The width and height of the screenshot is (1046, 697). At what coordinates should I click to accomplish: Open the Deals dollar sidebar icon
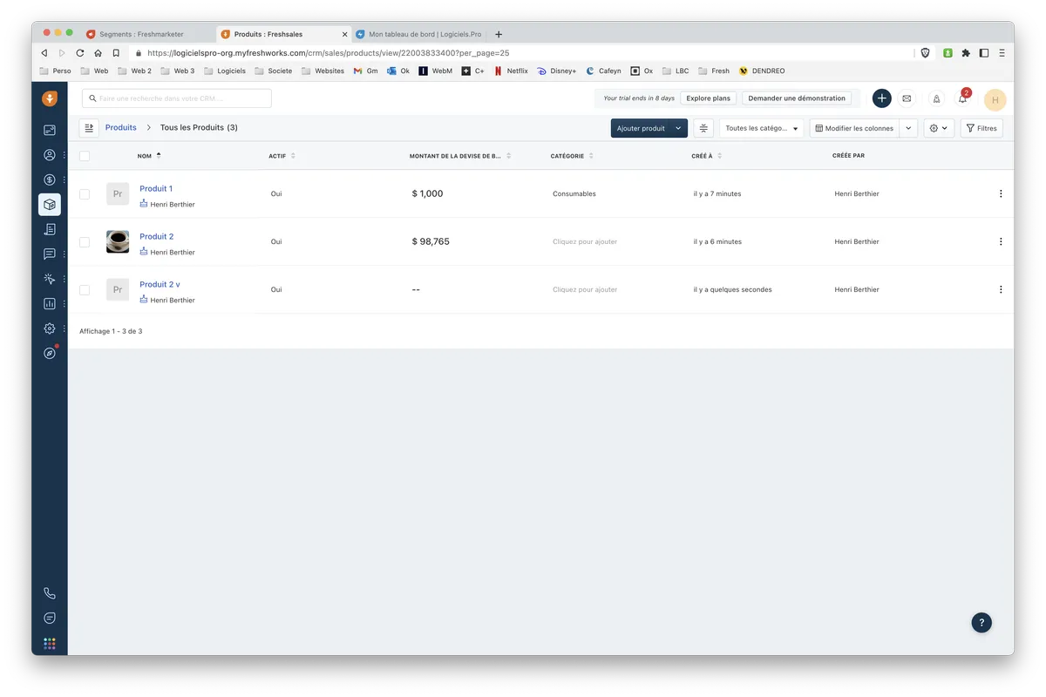point(50,179)
